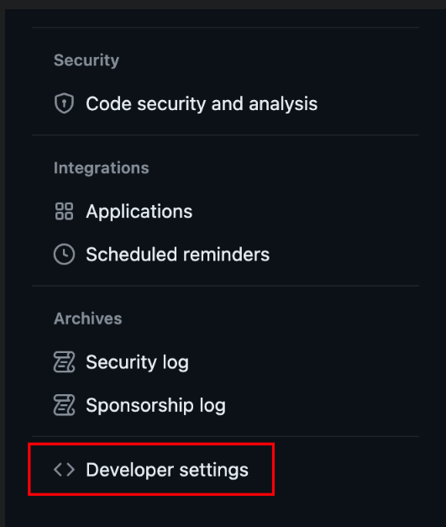Click the shield icon for Code security
446x527 pixels.
coord(64,103)
